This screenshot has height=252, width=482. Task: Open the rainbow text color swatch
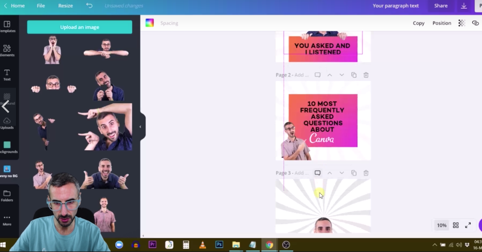click(x=150, y=23)
